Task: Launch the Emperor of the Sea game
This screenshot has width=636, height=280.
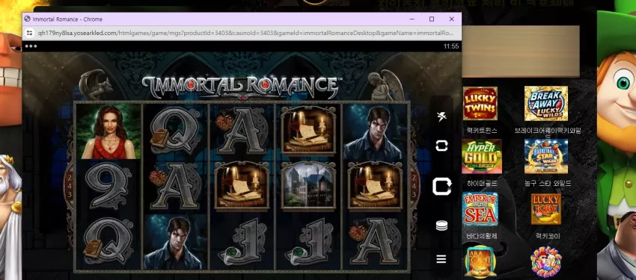Action: pyautogui.click(x=480, y=209)
